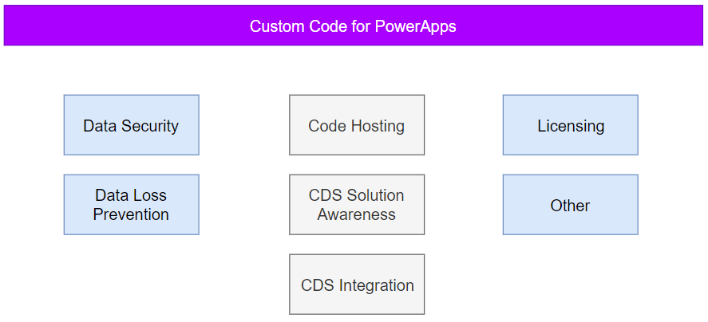Click the Other box
The image size is (708, 322).
point(570,205)
